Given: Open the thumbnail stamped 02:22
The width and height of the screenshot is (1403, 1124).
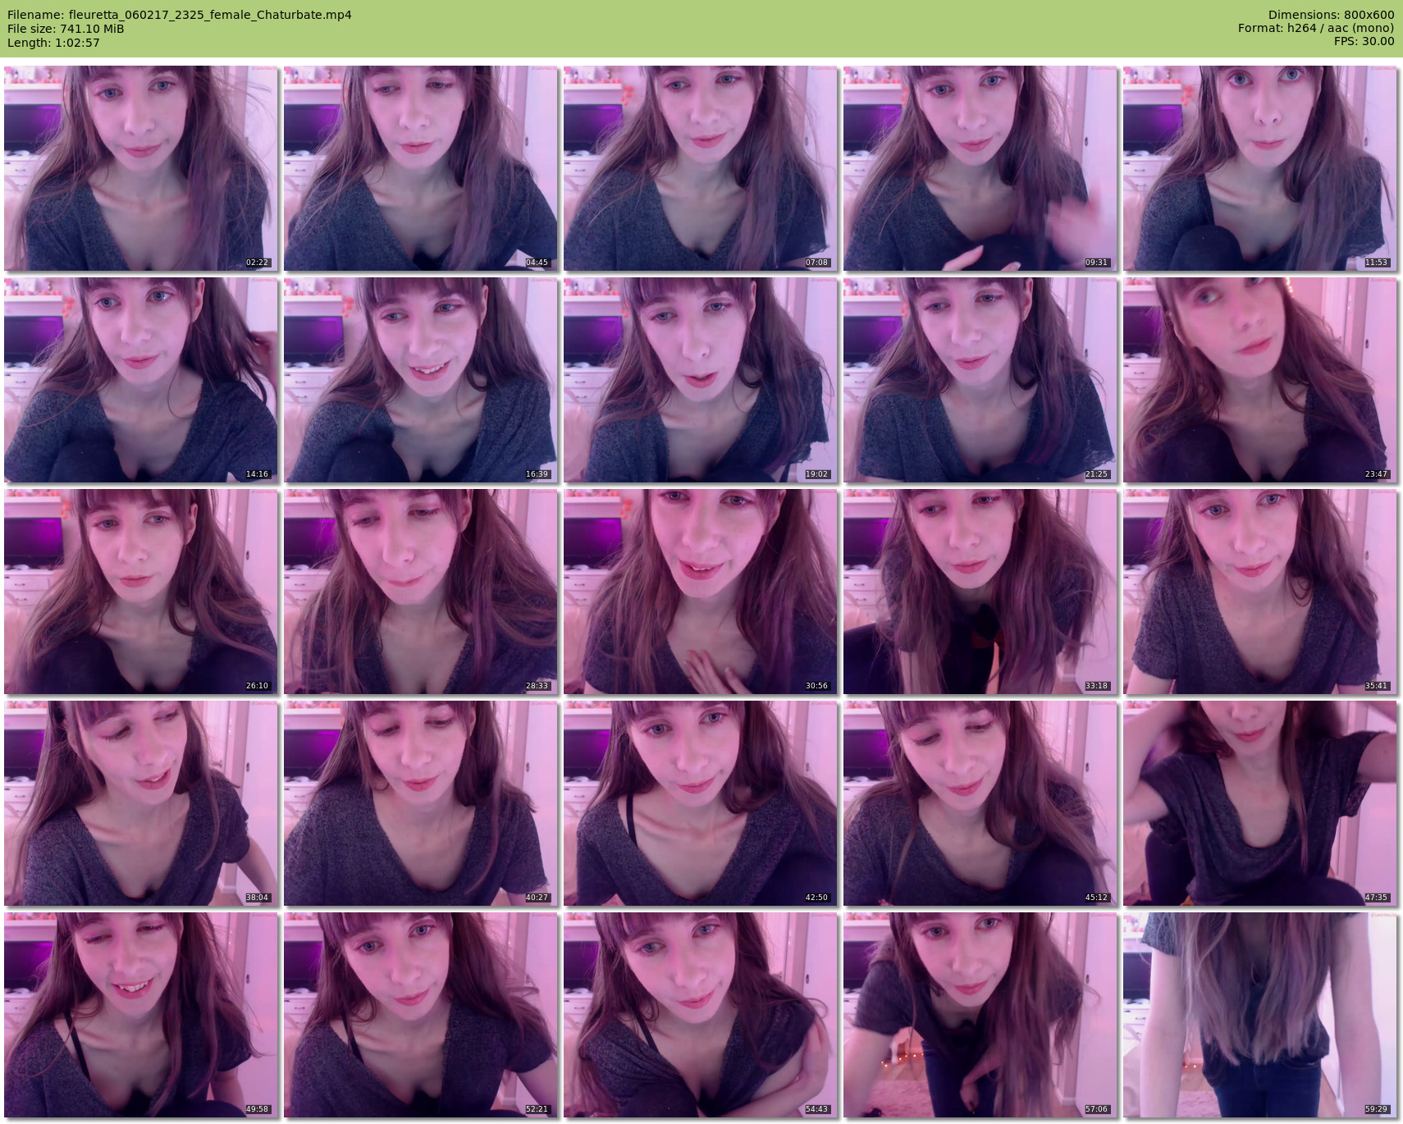Looking at the screenshot, I should [x=140, y=168].
